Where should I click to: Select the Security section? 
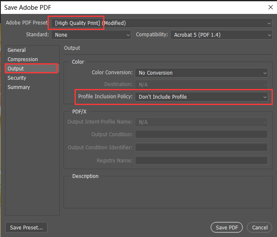coord(32,78)
